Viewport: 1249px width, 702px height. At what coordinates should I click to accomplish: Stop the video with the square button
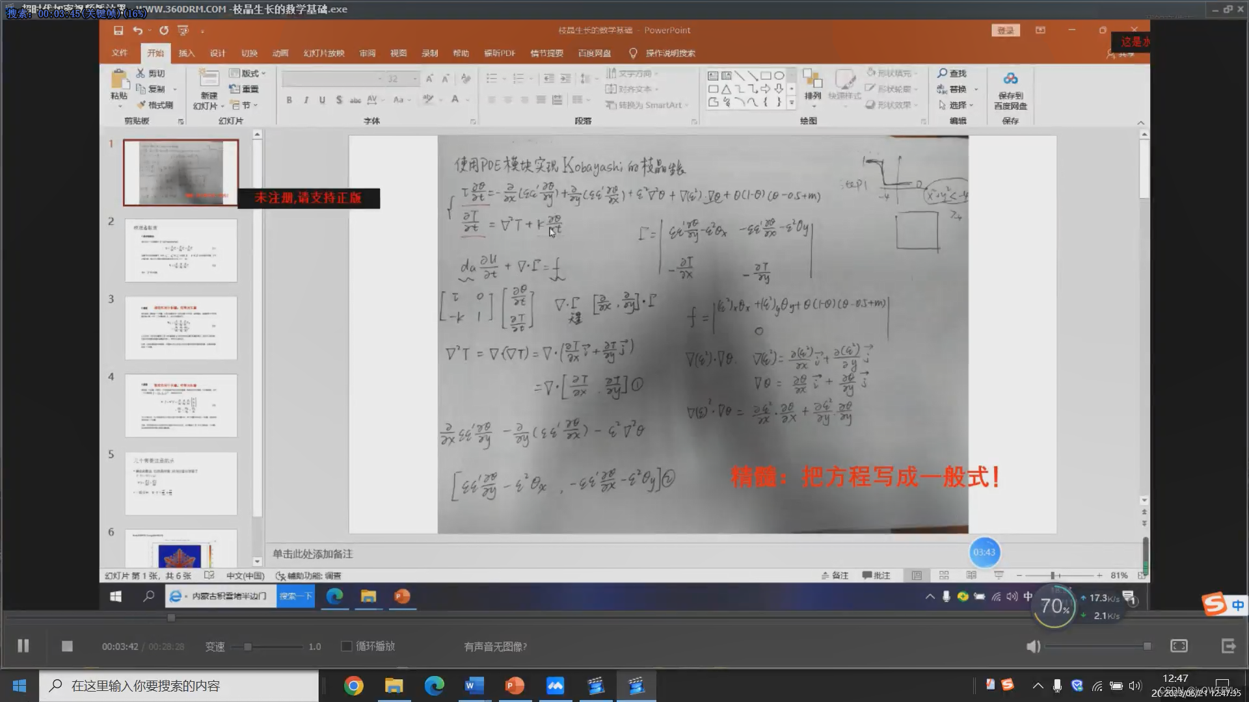[x=67, y=645]
